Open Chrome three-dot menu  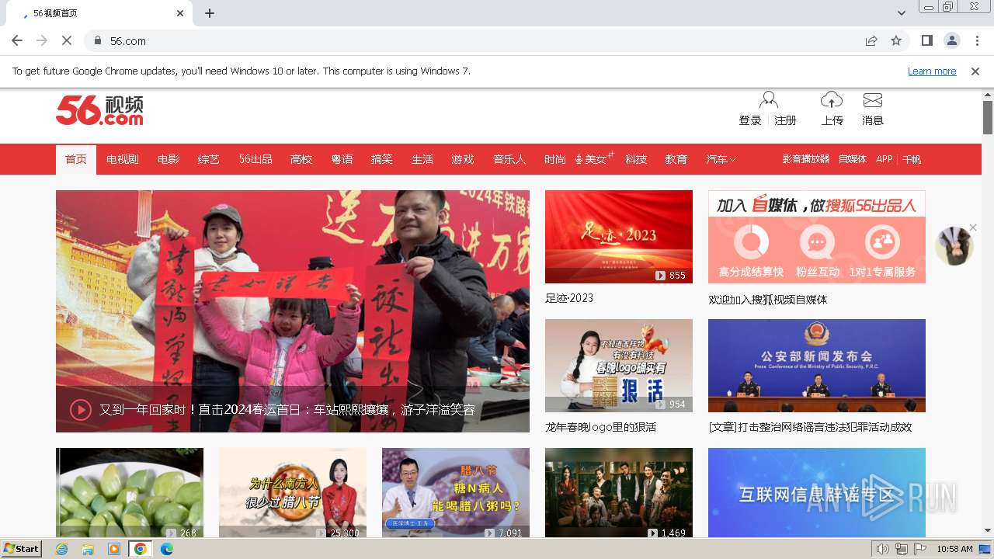[977, 40]
